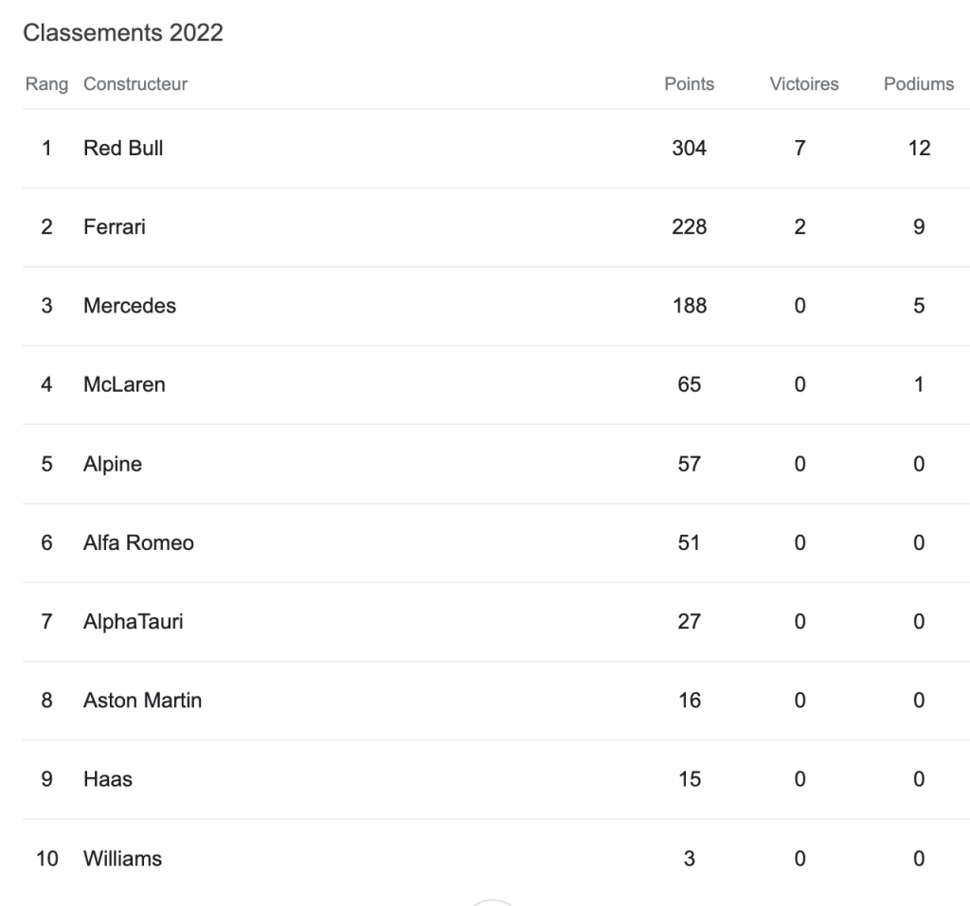Click on McLaren in the standings
970x906 pixels.
point(124,385)
